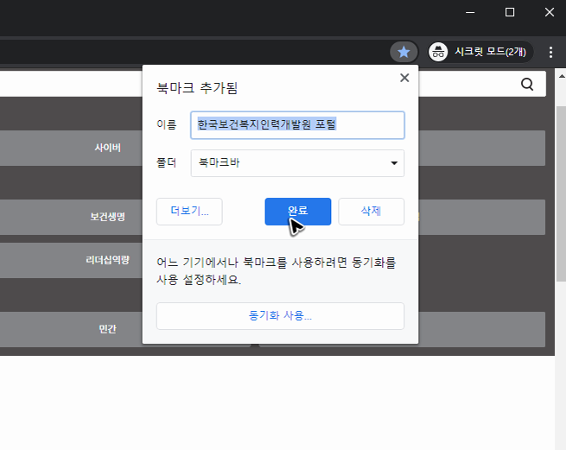Click the bookmark name input field
This screenshot has height=450, width=566.
tap(297, 125)
